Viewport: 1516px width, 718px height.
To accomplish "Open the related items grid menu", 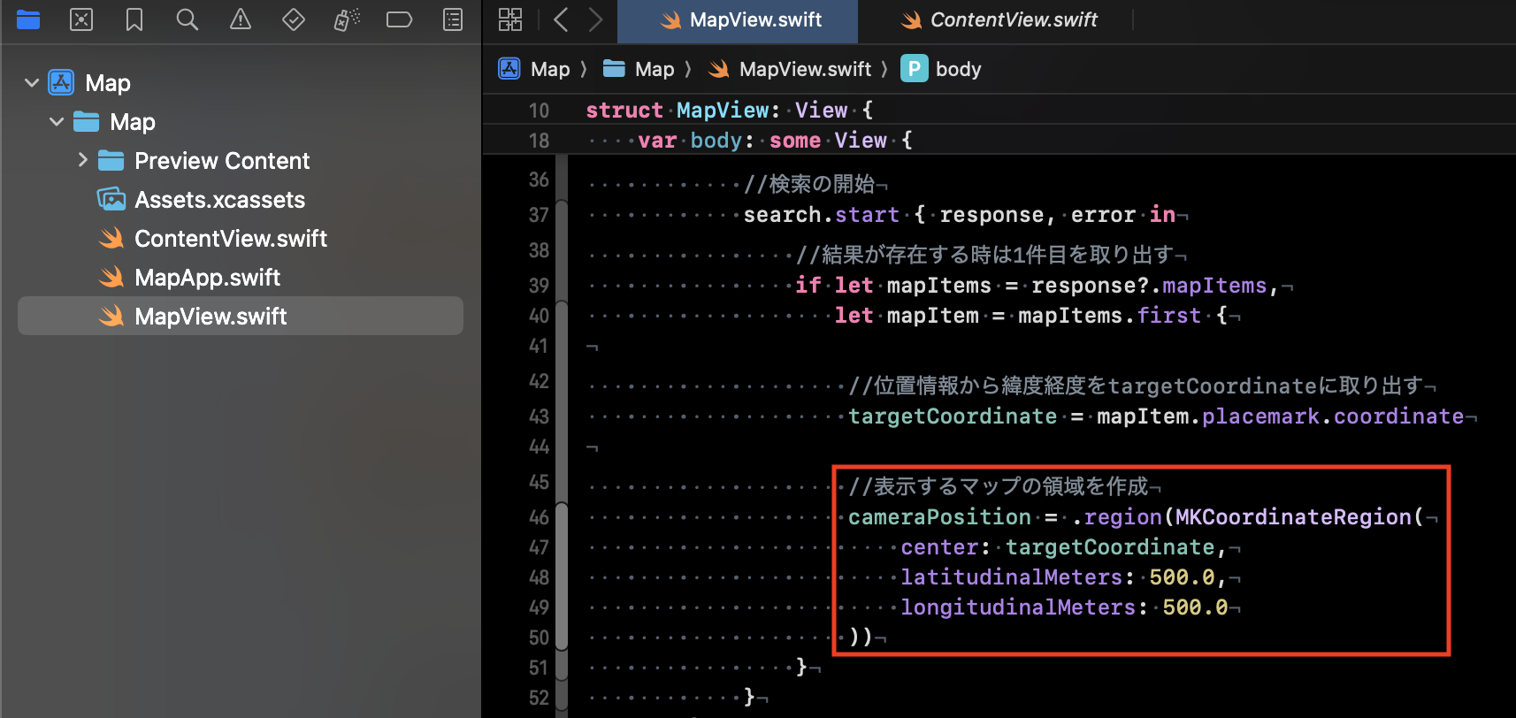I will pyautogui.click(x=510, y=19).
